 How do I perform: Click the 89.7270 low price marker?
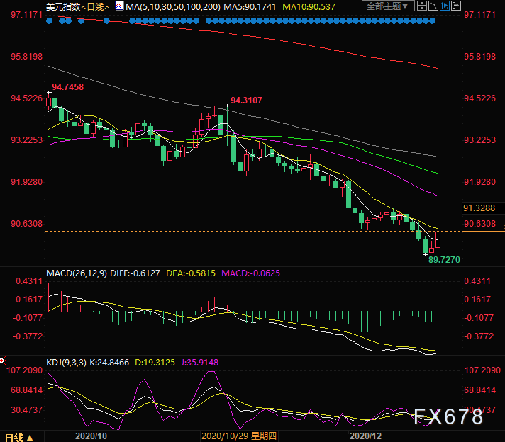coord(443,260)
